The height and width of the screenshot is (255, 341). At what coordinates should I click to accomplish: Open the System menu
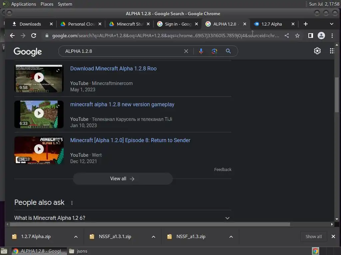(x=65, y=4)
